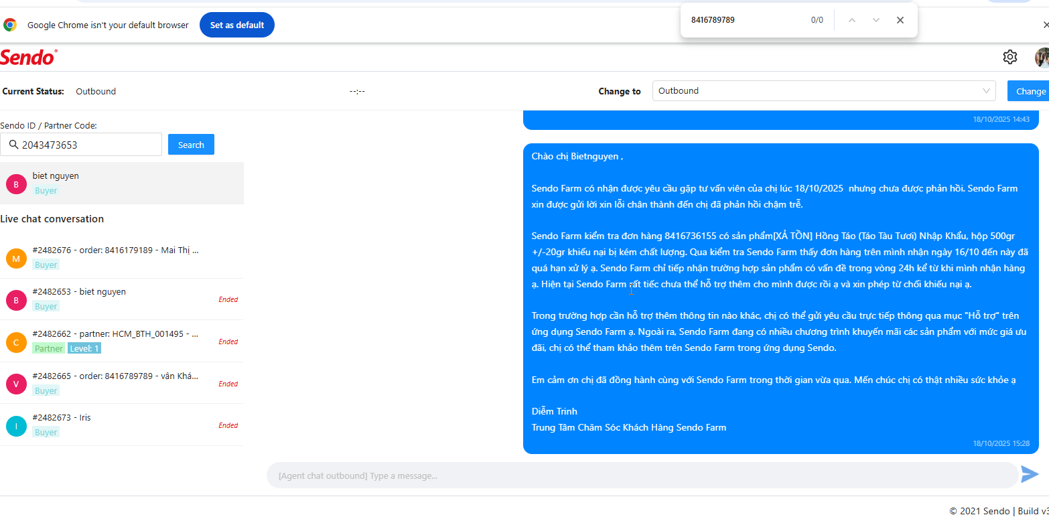Click Ended label of conversation #2482665
This screenshot has width=1049, height=519.
(x=228, y=384)
